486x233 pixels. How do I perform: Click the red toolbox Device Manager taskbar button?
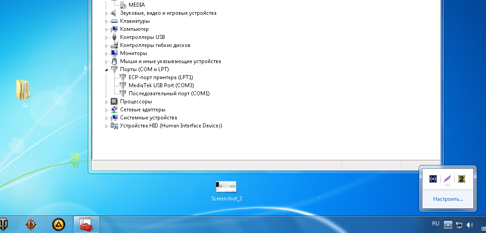tap(87, 225)
